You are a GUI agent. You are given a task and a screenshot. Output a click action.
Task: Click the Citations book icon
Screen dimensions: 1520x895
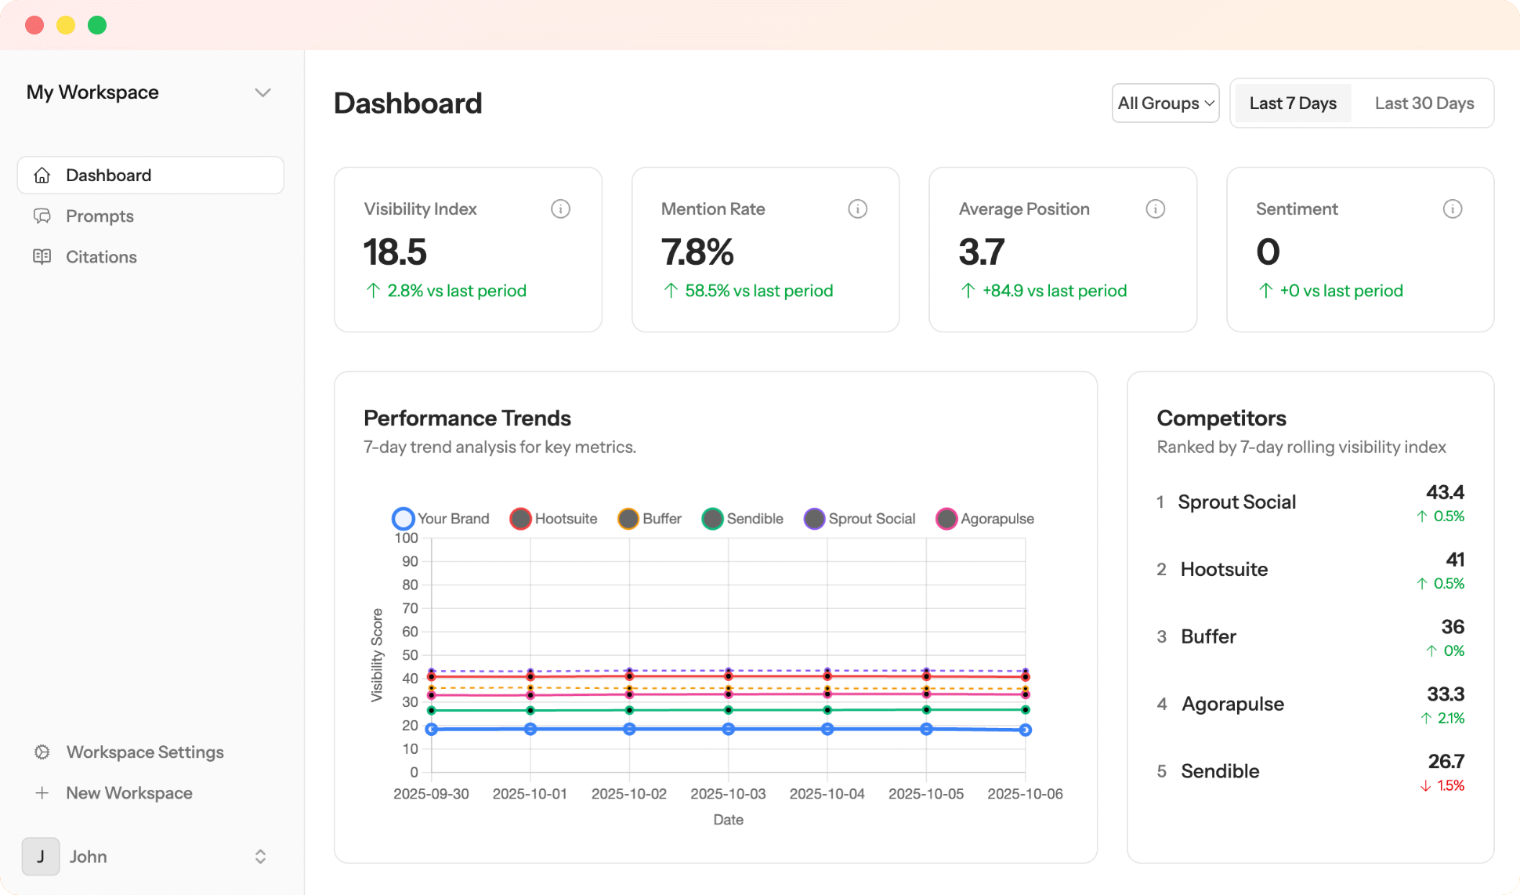click(x=42, y=257)
